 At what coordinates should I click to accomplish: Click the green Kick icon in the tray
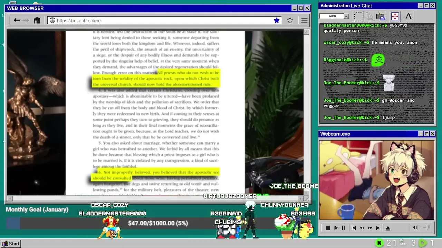[x=379, y=243]
